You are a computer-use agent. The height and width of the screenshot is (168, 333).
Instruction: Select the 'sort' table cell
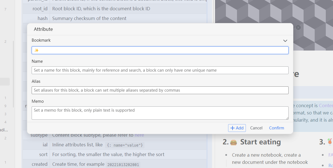[43, 154]
